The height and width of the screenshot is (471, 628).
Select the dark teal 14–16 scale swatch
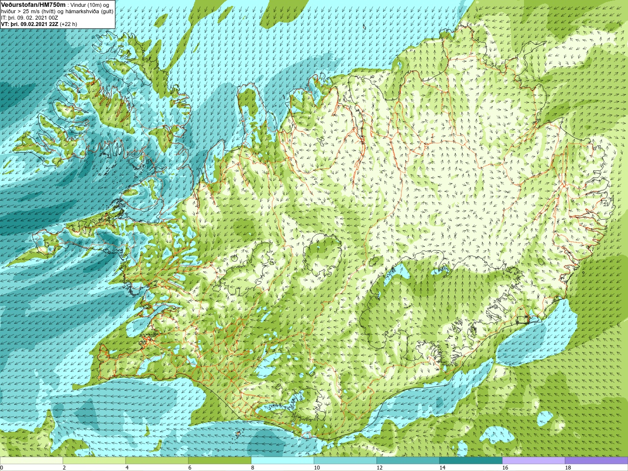click(471, 461)
